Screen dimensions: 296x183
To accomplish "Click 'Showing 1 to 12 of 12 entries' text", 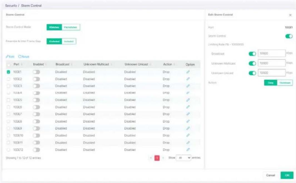I will tap(23, 158).
